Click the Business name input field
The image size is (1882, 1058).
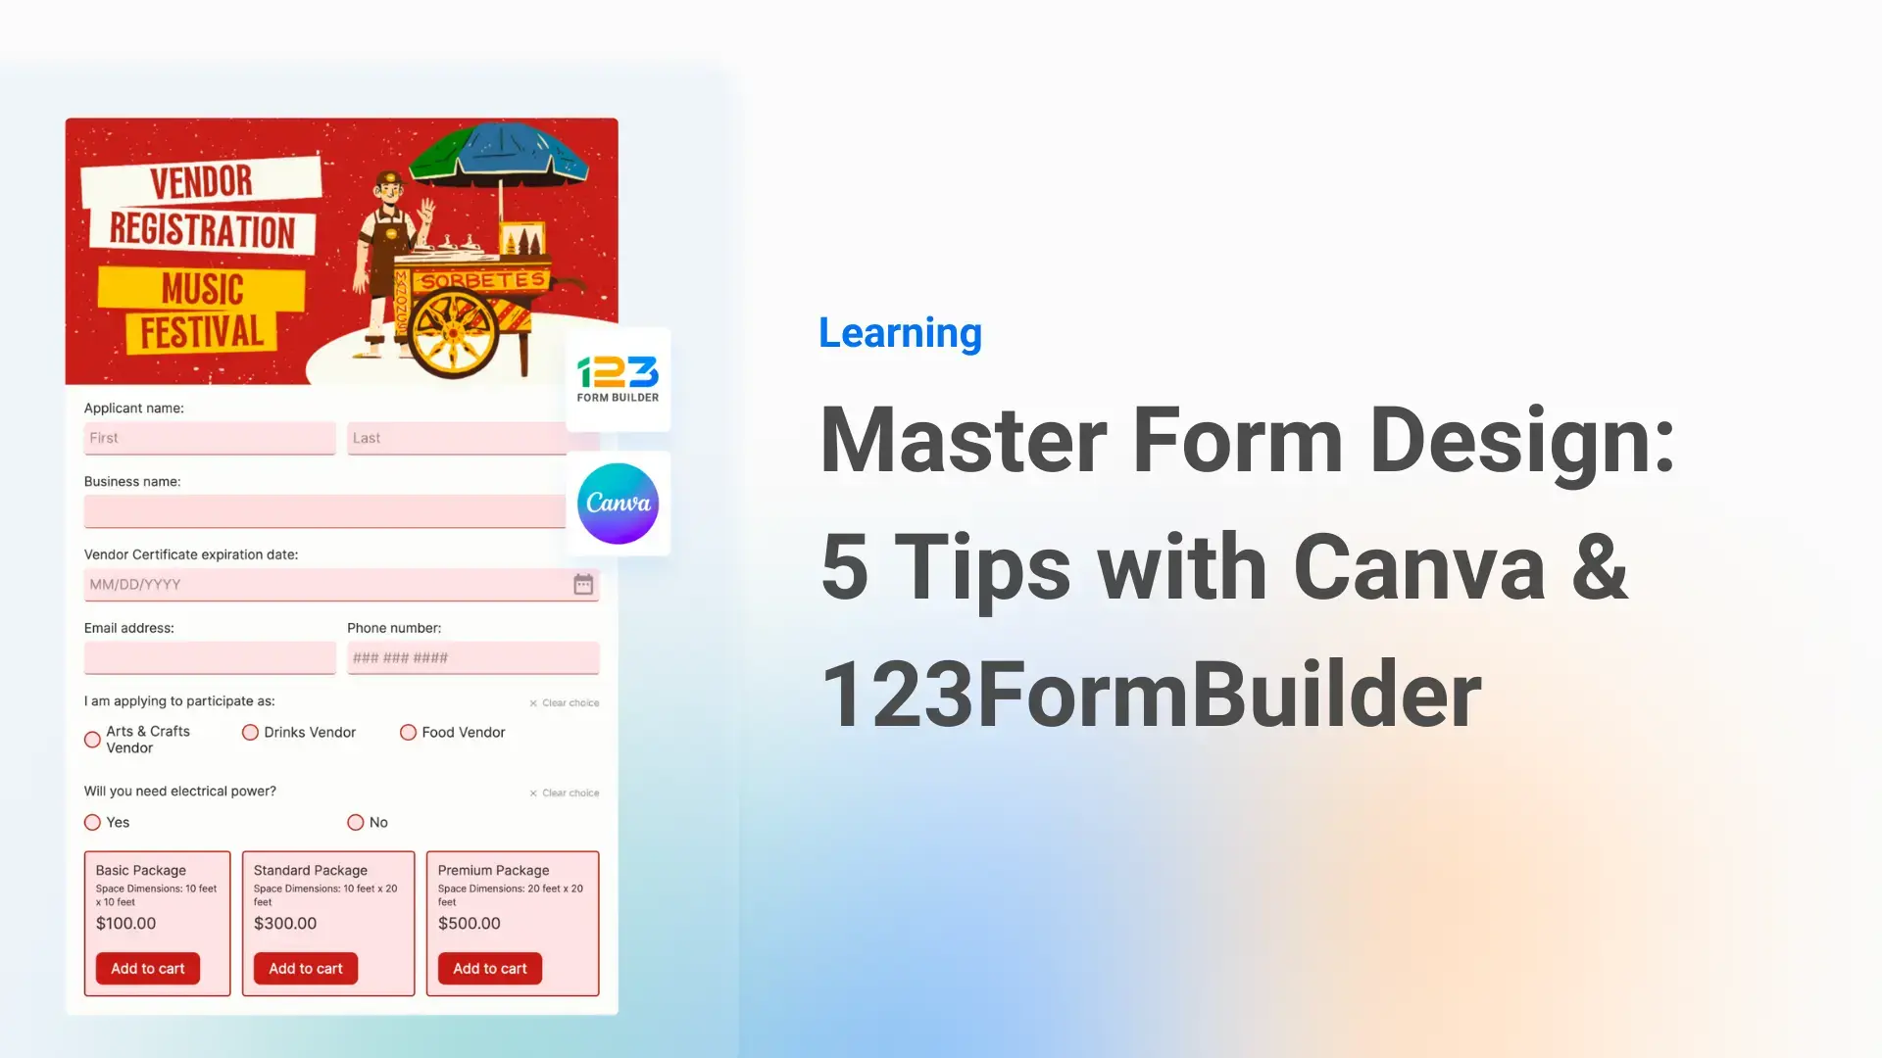tap(341, 510)
